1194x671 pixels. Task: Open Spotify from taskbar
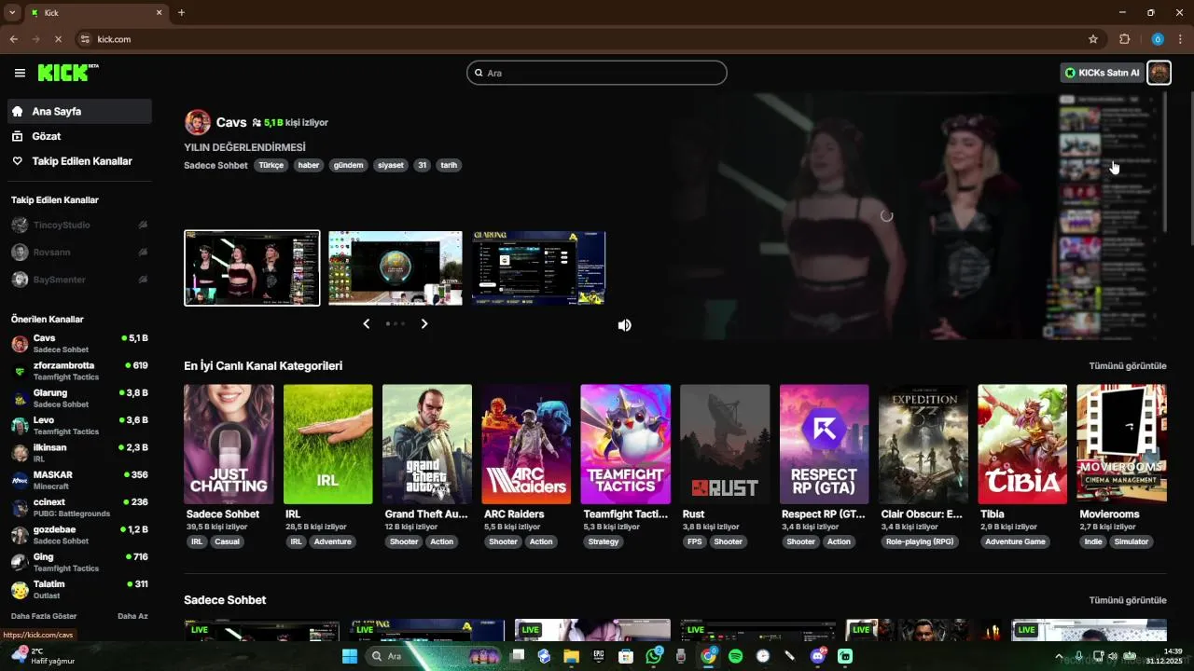(735, 656)
